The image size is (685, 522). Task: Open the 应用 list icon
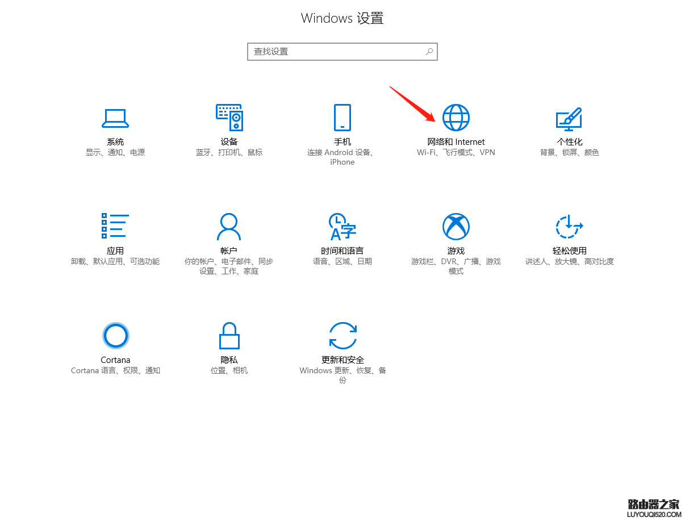pyautogui.click(x=115, y=226)
